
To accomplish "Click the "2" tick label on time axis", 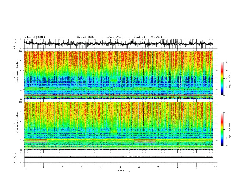I will coord(63,167).
